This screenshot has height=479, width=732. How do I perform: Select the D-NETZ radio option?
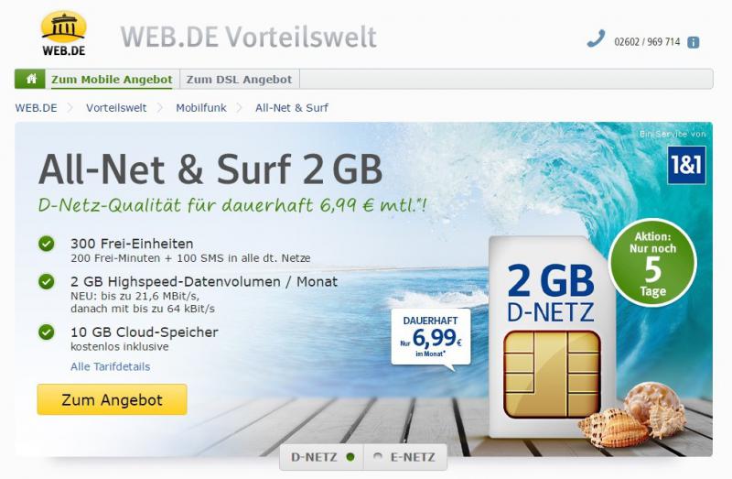[x=350, y=457]
